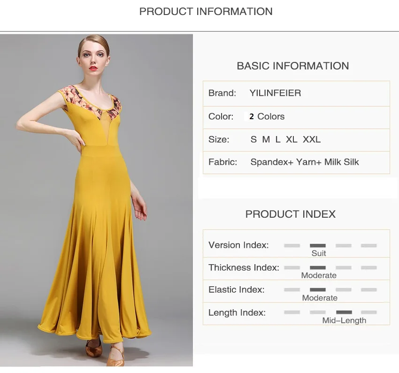Click the last Elastic Index bar
This screenshot has width=399, height=373.
[368, 289]
